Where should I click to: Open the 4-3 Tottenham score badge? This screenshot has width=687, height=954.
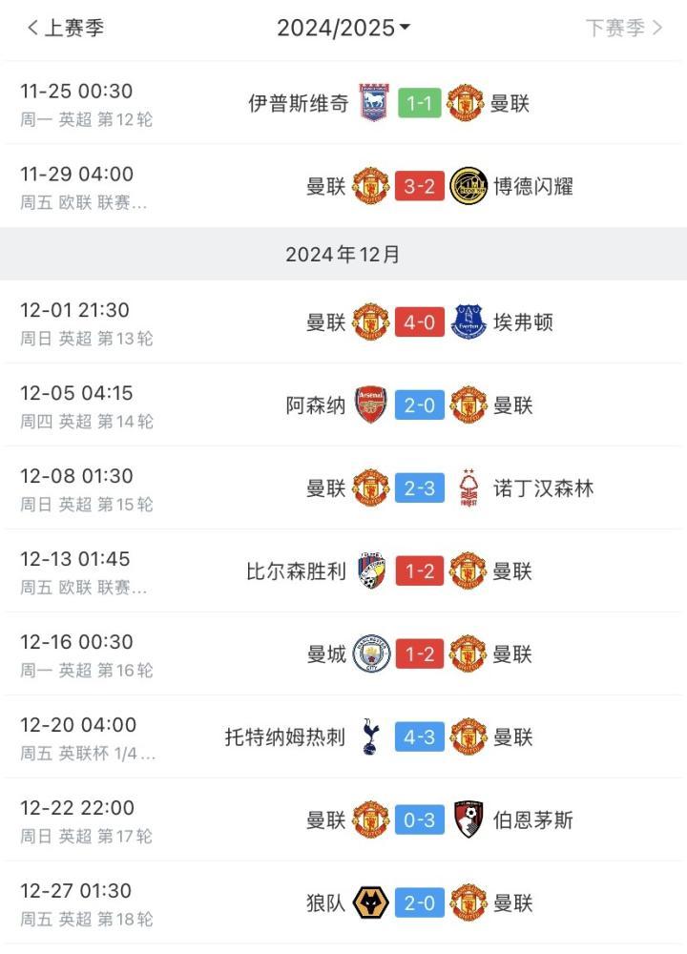point(420,737)
